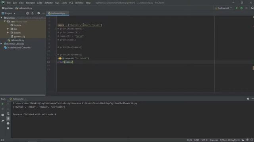Image resolution: width=254 pixels, height=142 pixels.
Task: Select helloworld.py in the project tree
Action: [17, 40]
